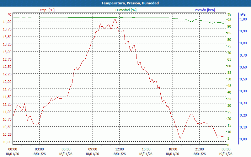Select the green 'Humedad [%]' legend label
The width and height of the screenshot is (251, 157).
(126, 10)
